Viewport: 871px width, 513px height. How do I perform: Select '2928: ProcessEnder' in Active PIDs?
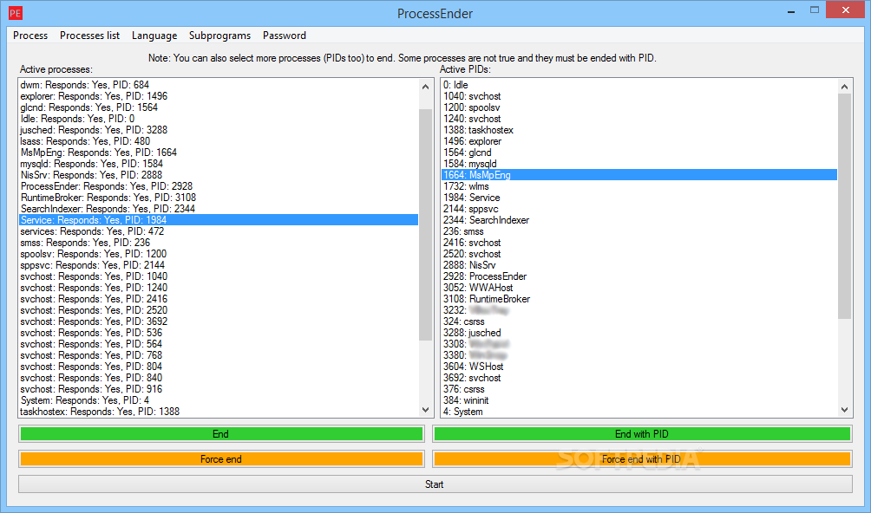coord(639,276)
